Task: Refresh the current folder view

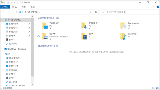Action: pos(96,12)
